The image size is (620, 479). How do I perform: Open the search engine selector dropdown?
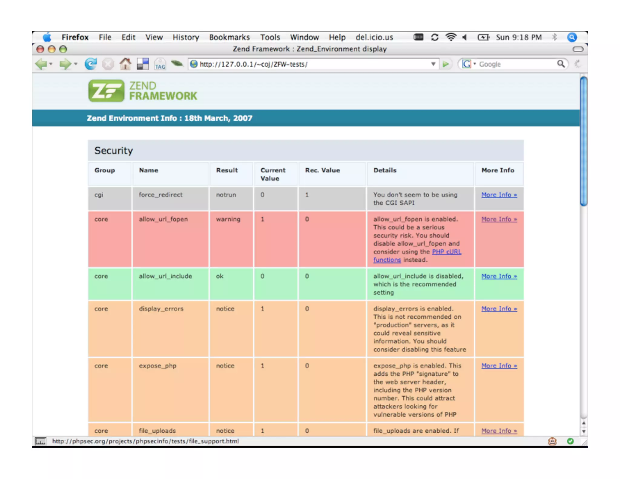(474, 64)
